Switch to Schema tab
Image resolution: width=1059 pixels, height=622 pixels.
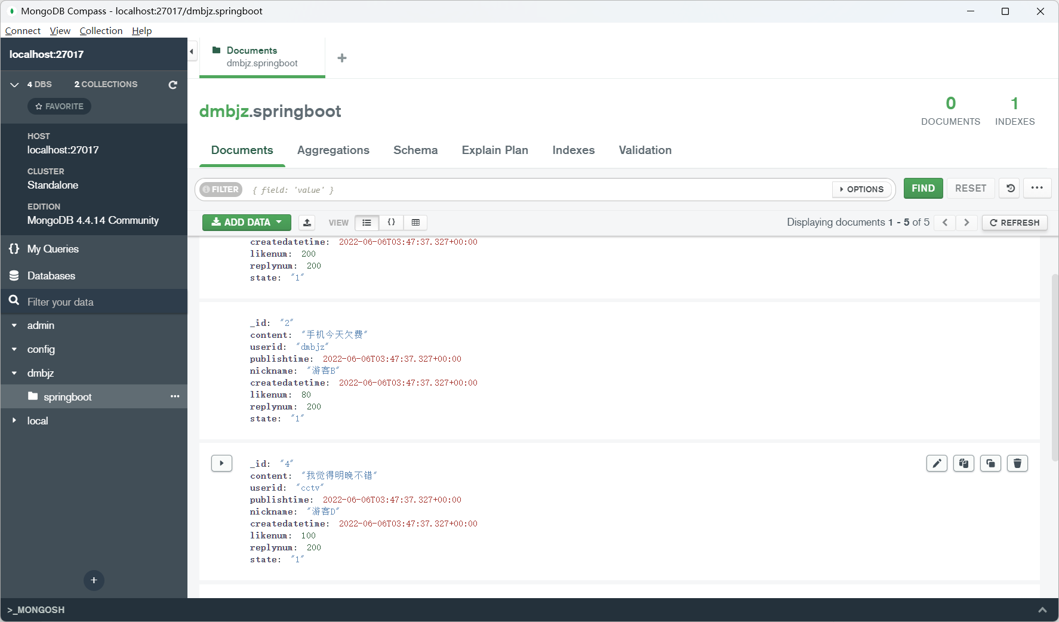pyautogui.click(x=415, y=150)
